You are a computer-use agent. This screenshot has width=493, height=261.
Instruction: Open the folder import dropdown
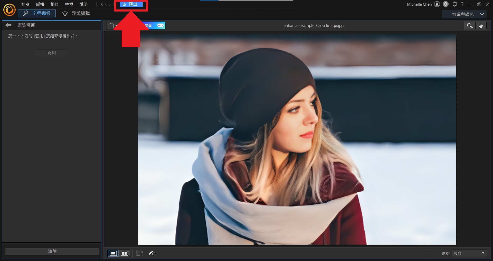point(112,26)
